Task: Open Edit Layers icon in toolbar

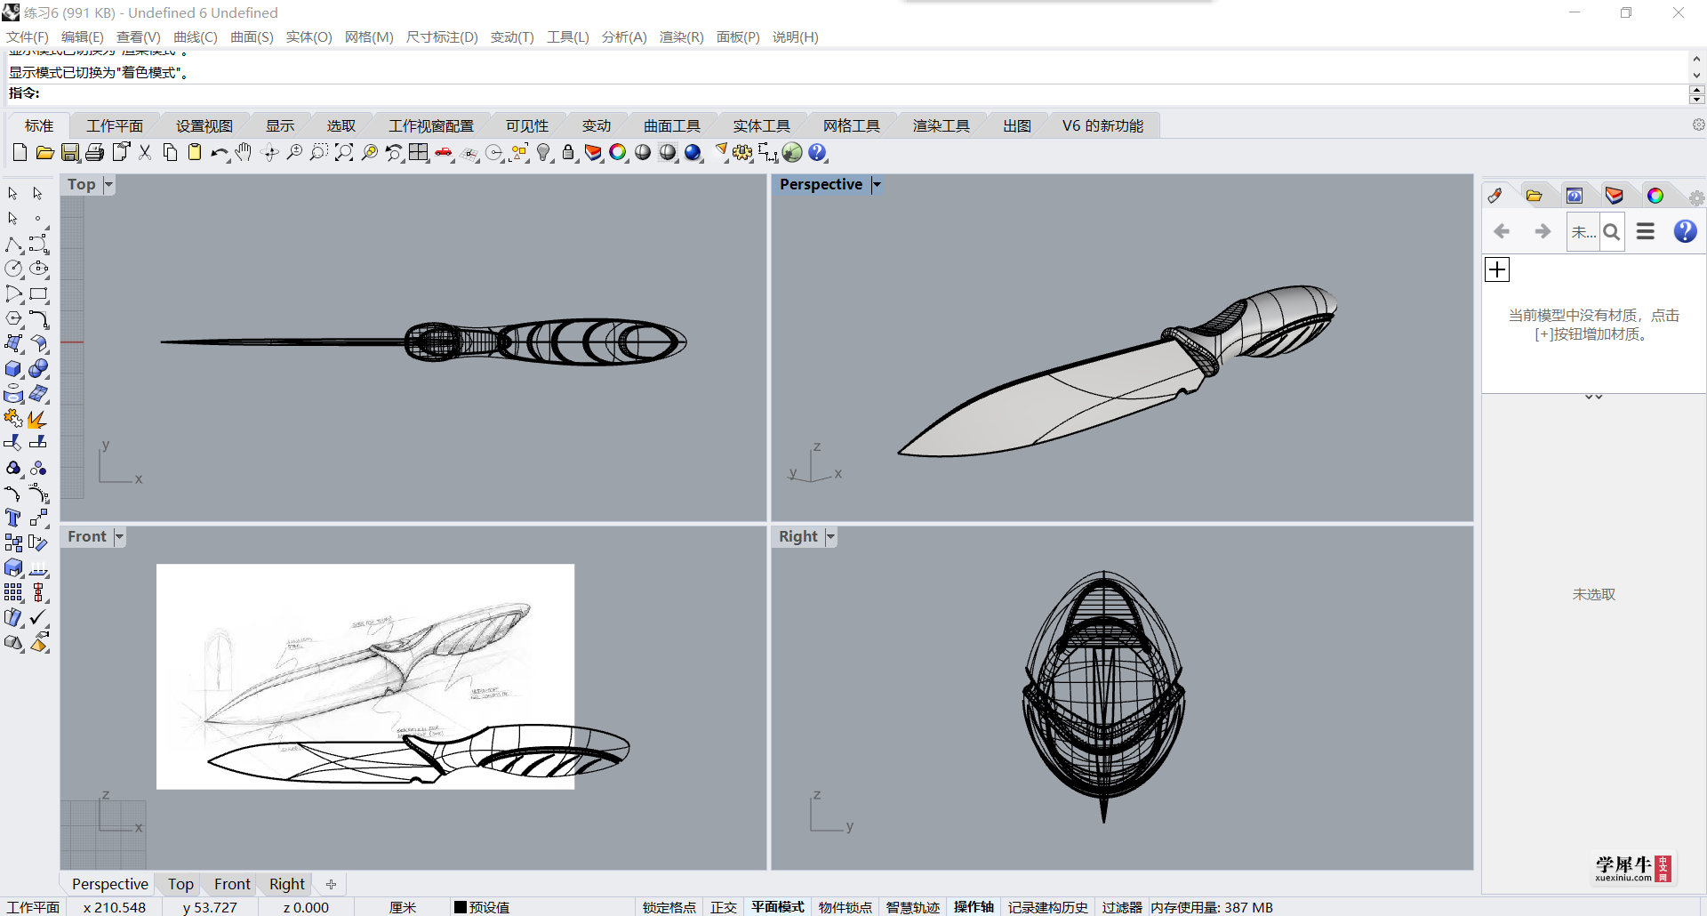Action: pos(593,153)
